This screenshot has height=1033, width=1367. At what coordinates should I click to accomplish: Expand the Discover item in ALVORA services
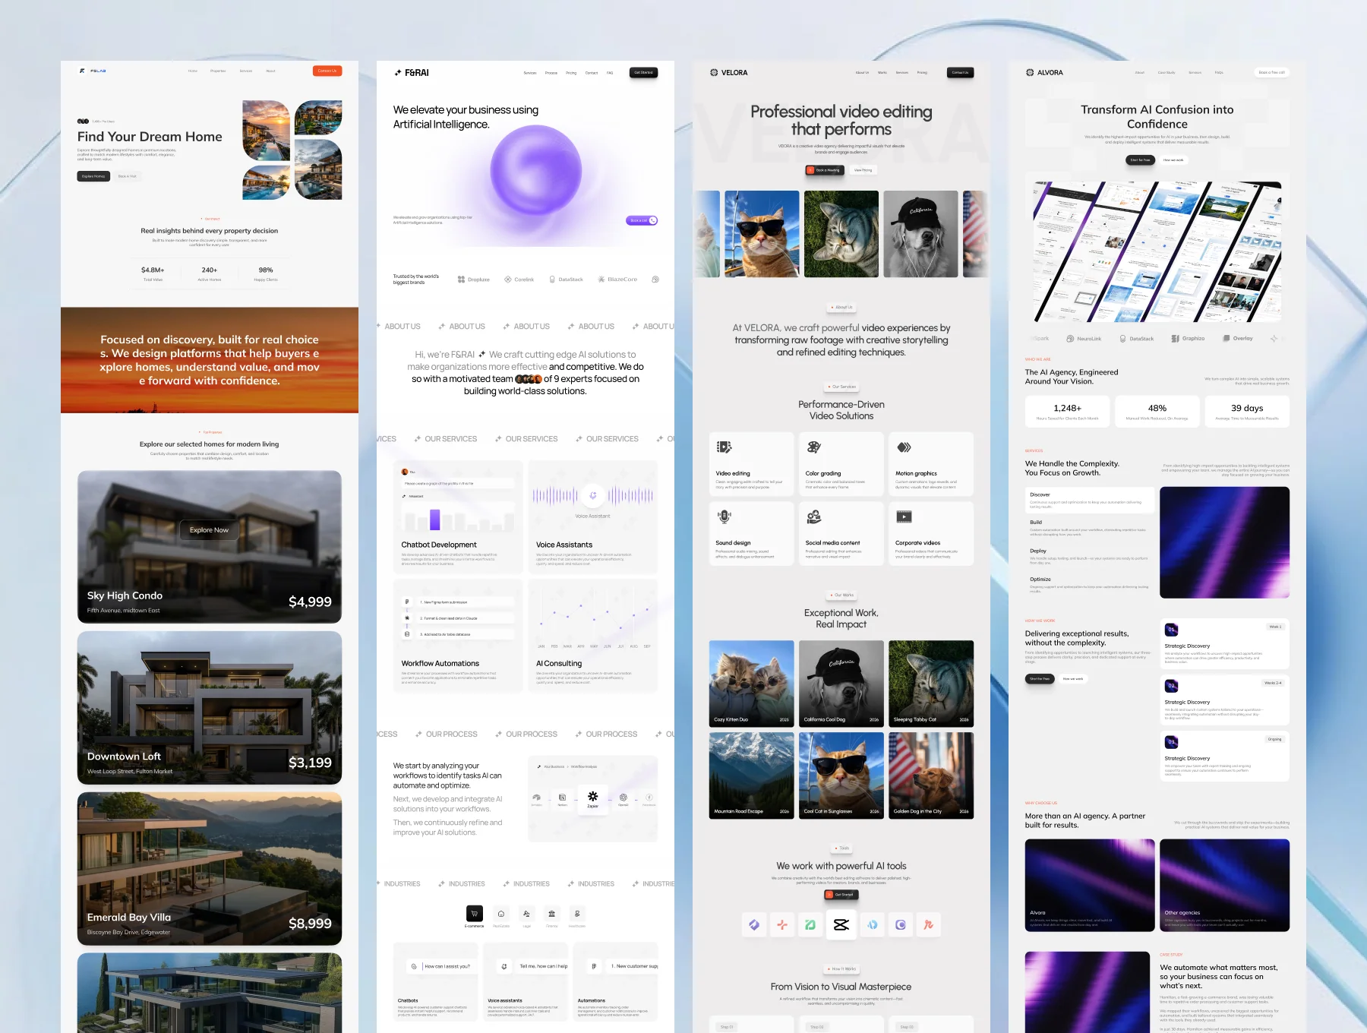coord(1090,501)
